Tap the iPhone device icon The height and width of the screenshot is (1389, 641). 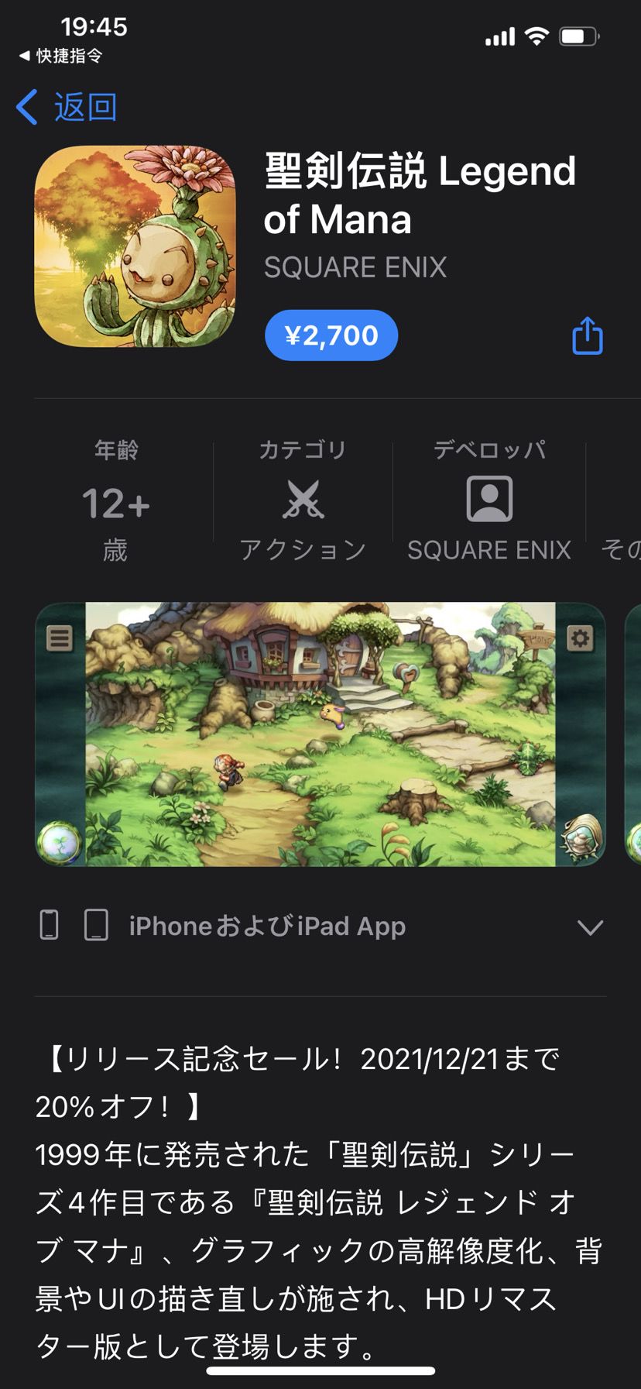[49, 925]
